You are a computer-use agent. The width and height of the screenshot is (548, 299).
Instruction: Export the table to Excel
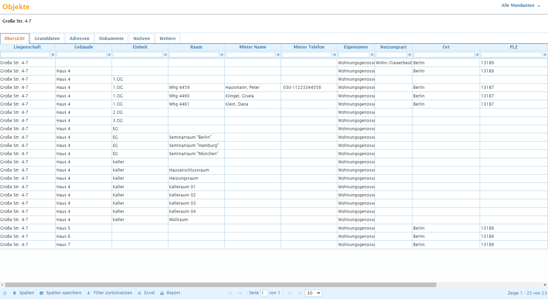click(x=146, y=293)
